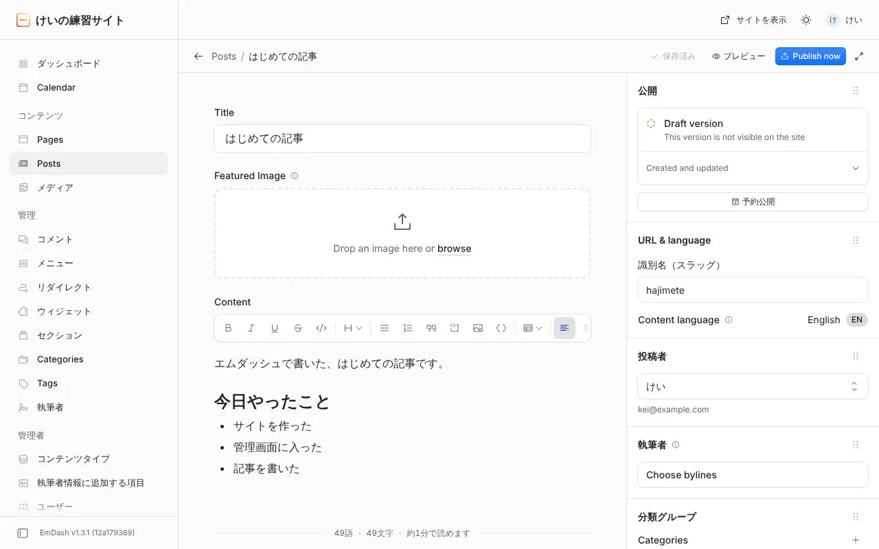Viewport: 879px width, 549px height.
Task: Collapse the sidebar with the bottom panel icon
Action: click(23, 533)
